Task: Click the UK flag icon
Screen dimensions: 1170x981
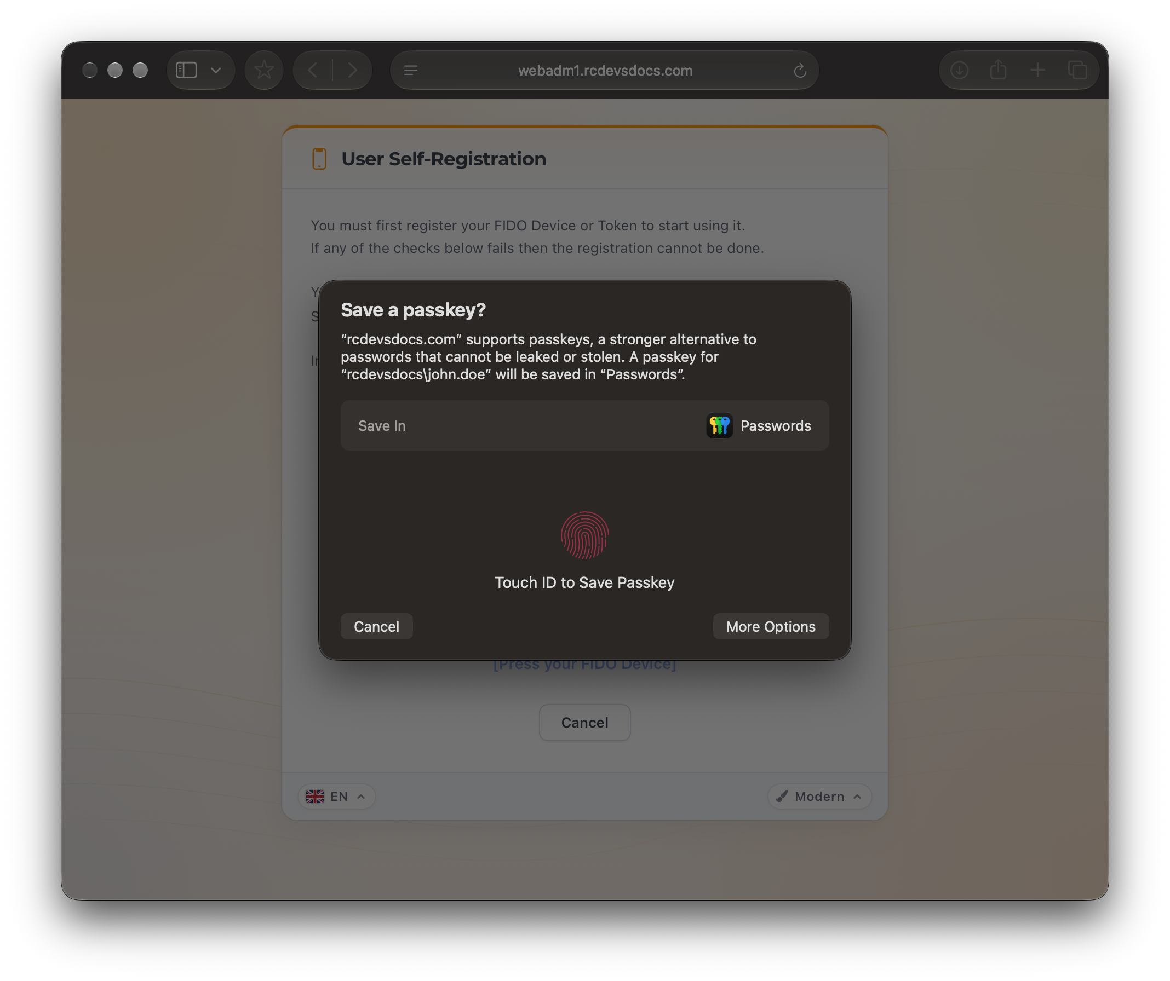Action: pyautogui.click(x=315, y=797)
